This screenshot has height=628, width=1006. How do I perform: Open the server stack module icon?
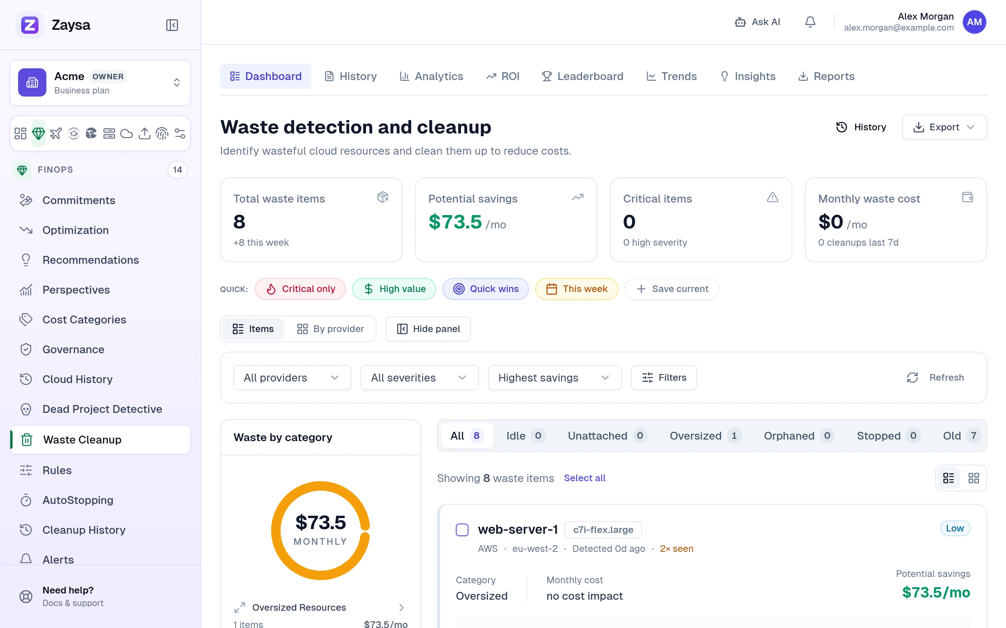pos(109,133)
